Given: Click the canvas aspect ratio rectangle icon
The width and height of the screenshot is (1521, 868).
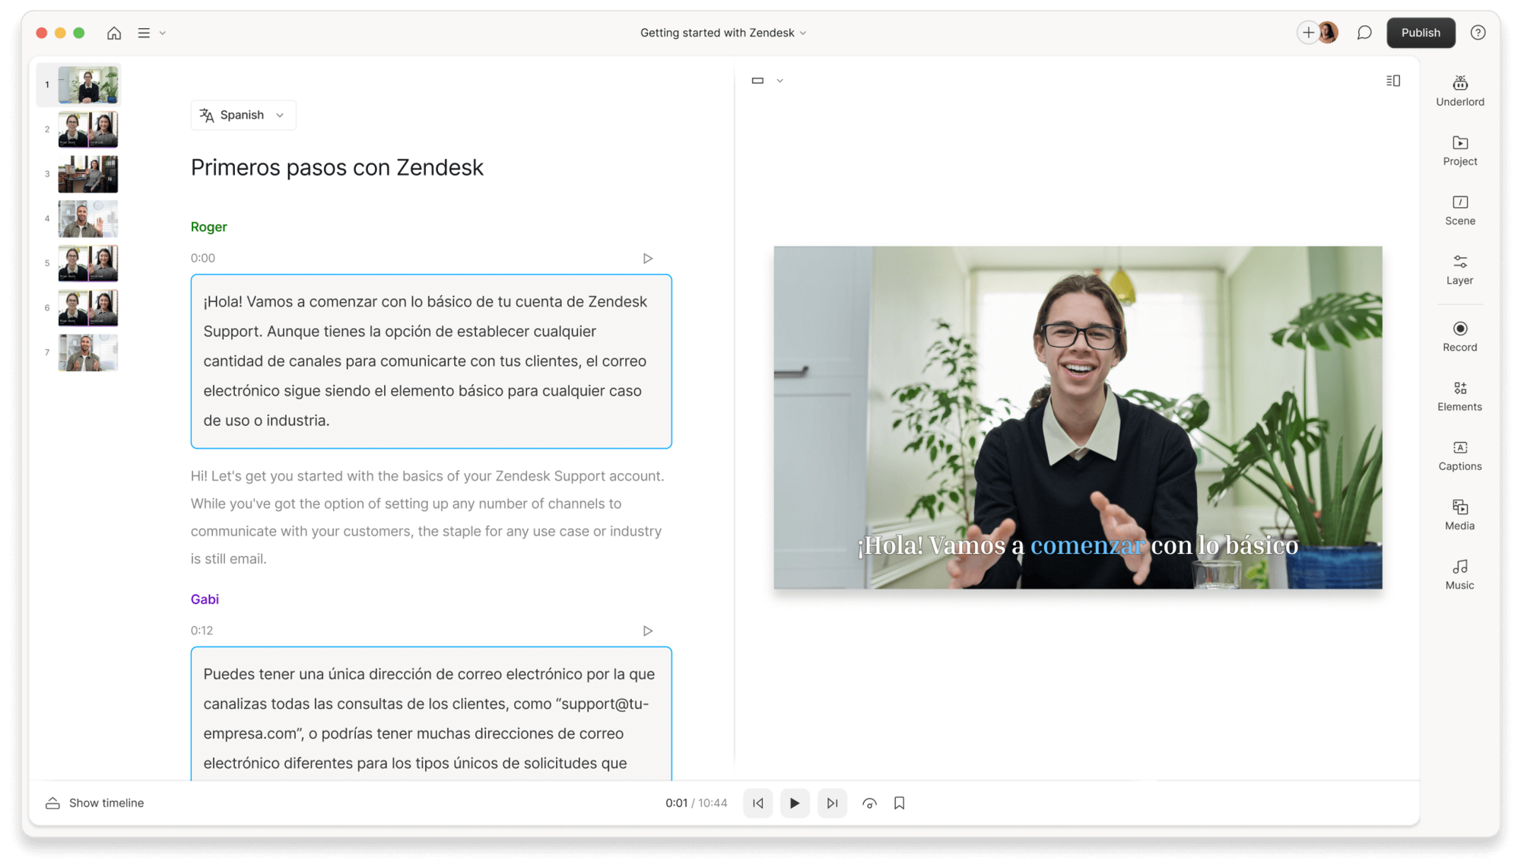Looking at the screenshot, I should click(x=757, y=81).
